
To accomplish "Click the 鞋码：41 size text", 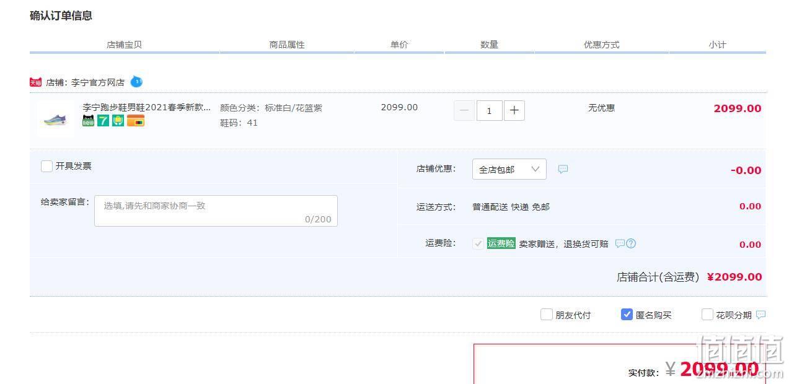I will [x=239, y=123].
